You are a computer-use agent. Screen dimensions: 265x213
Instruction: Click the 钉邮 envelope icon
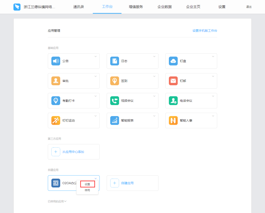click(173, 81)
